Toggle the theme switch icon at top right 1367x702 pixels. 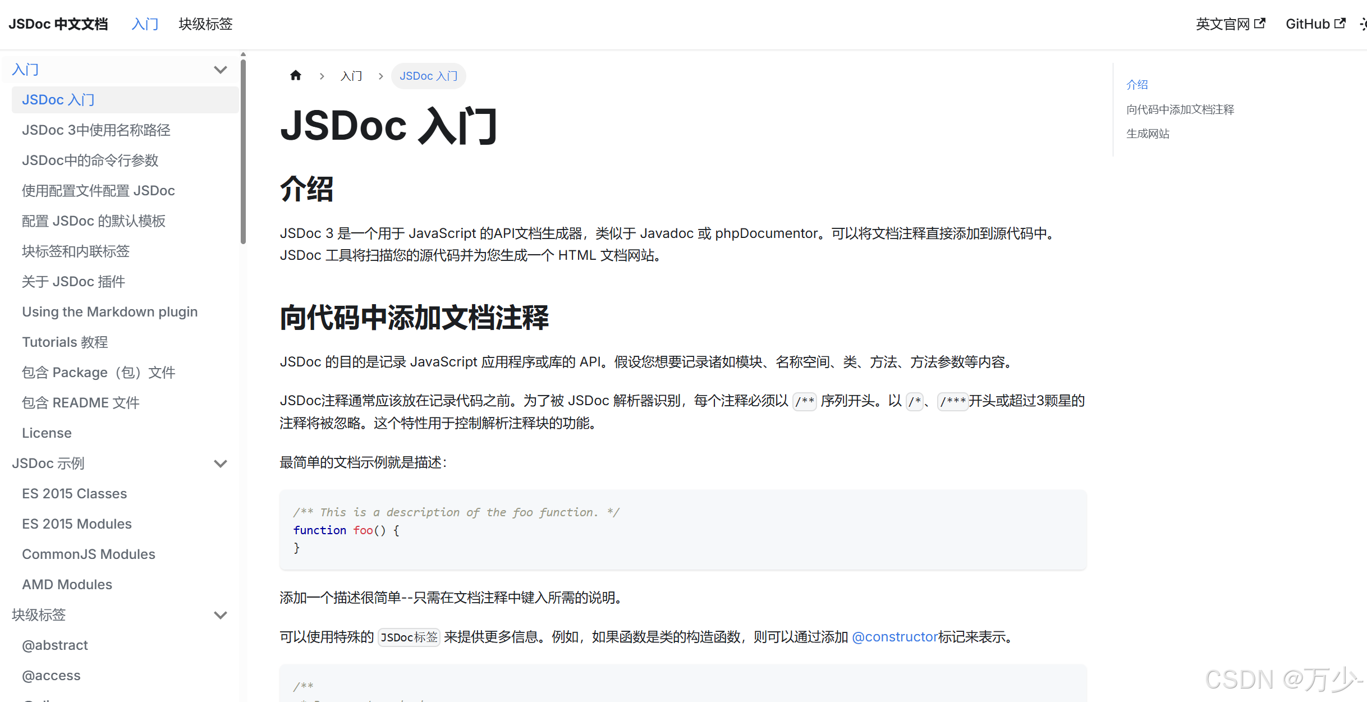point(1363,24)
